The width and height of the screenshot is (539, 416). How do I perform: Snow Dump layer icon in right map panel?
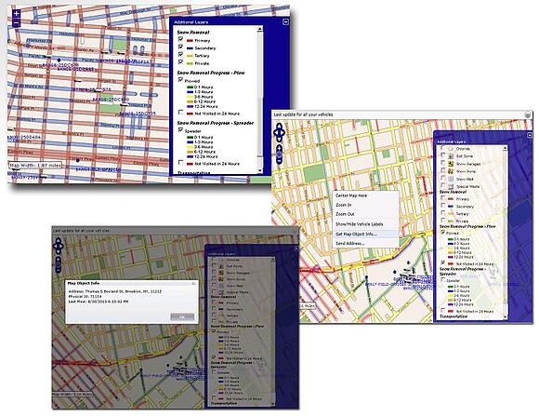click(451, 171)
